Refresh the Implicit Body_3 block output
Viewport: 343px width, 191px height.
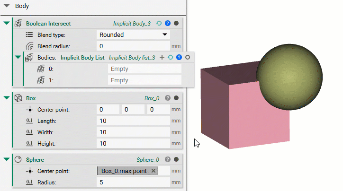click(159, 23)
